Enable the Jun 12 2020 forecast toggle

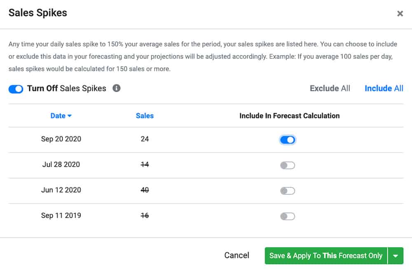[x=288, y=191]
